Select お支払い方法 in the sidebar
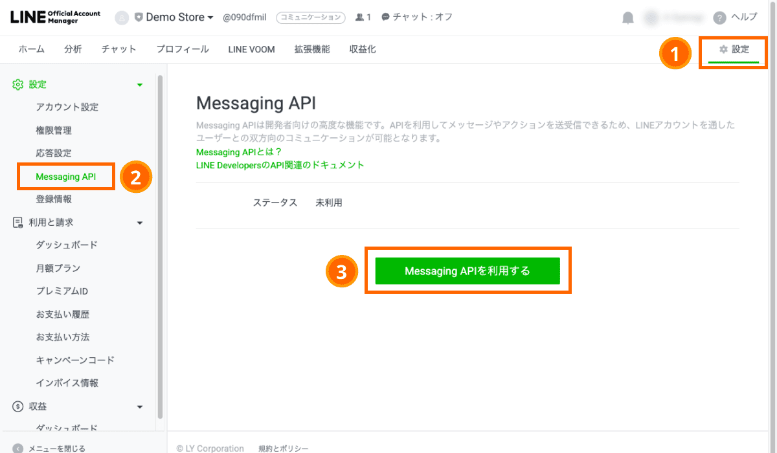 click(63, 337)
